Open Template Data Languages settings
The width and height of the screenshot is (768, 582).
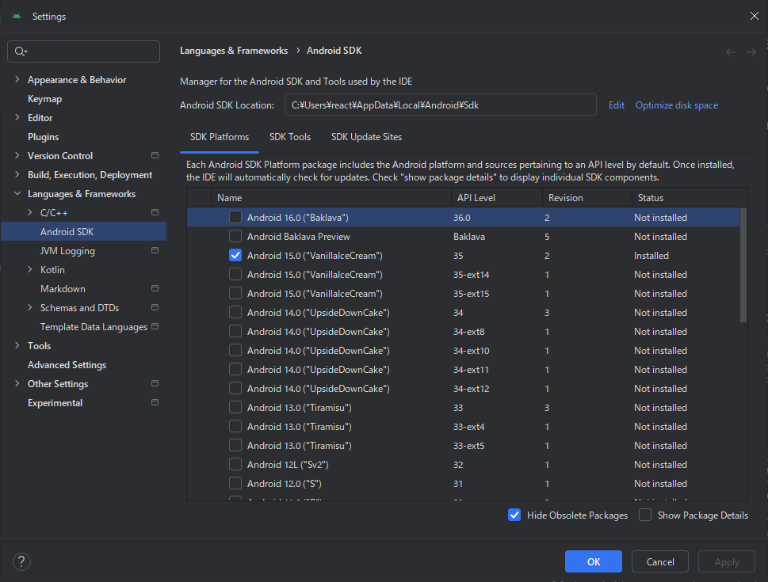[94, 327]
